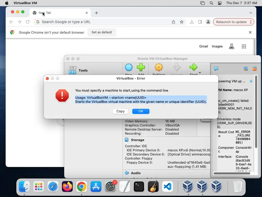Viewport: 262px width, 197px height.
Task: Toggle Chrome side panel icon
Action: (200, 22)
